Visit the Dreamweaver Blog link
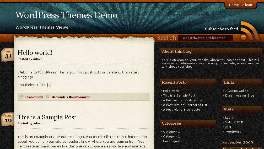This screenshot has height=149, width=264. 239,95
